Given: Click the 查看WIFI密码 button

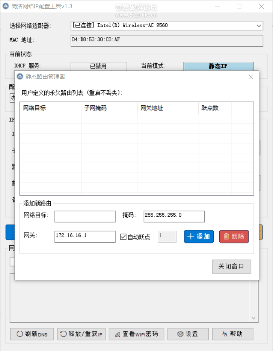Looking at the screenshot, I should pyautogui.click(x=137, y=334).
